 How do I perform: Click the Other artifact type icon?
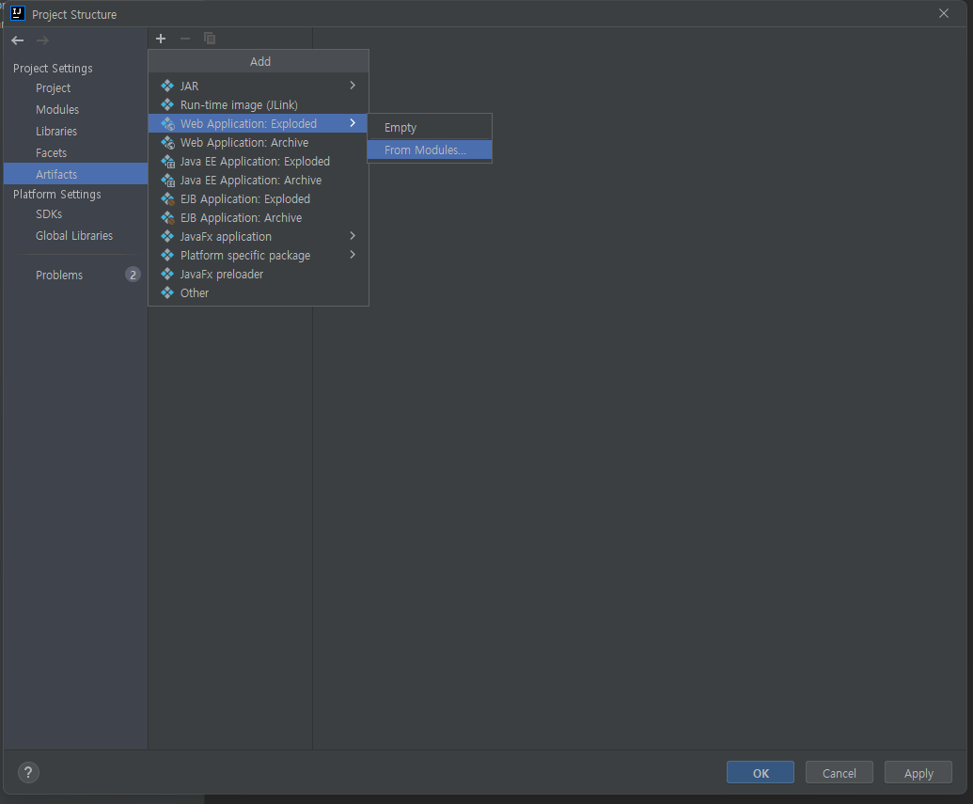coord(167,293)
